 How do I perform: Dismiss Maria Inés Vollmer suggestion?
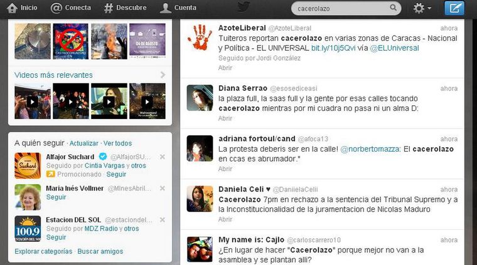(163, 188)
